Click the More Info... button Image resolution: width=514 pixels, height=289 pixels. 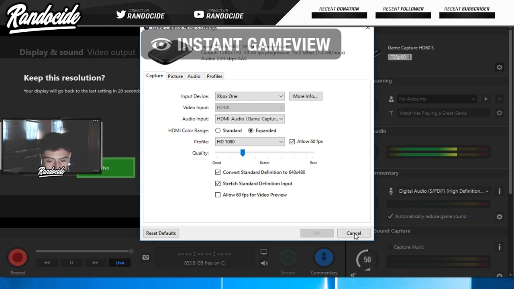click(305, 96)
